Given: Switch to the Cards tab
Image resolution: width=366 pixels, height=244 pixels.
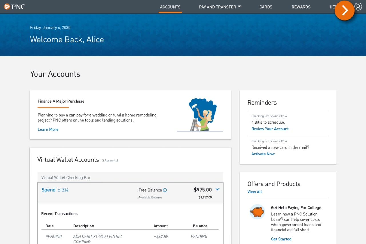Looking at the screenshot, I should [x=266, y=7].
